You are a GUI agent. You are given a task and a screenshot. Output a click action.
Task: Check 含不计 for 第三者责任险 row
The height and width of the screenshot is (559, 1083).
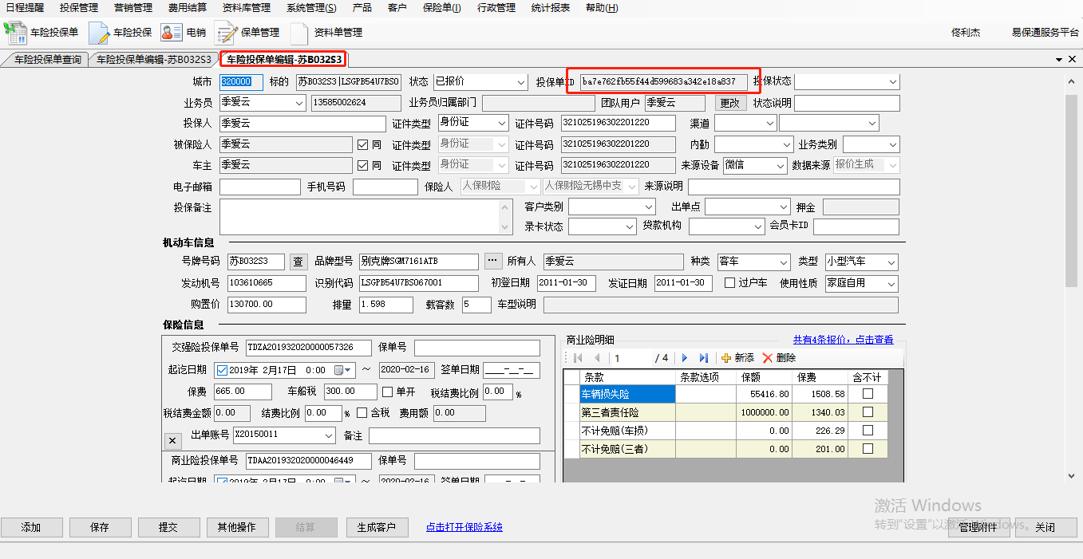pyautogui.click(x=868, y=412)
